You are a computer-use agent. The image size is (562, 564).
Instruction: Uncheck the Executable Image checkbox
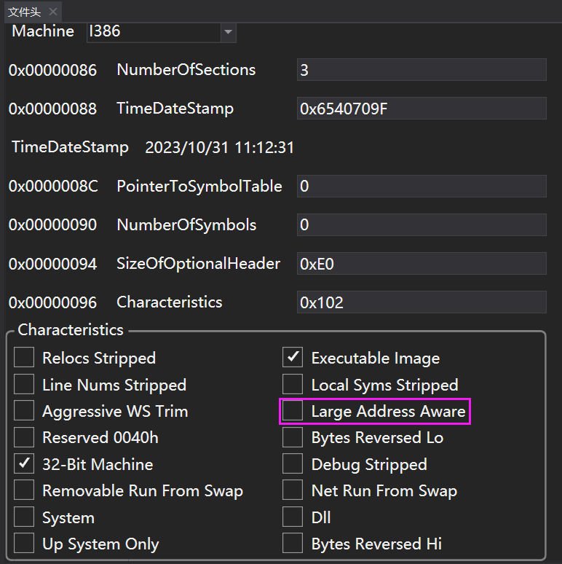pyautogui.click(x=293, y=357)
